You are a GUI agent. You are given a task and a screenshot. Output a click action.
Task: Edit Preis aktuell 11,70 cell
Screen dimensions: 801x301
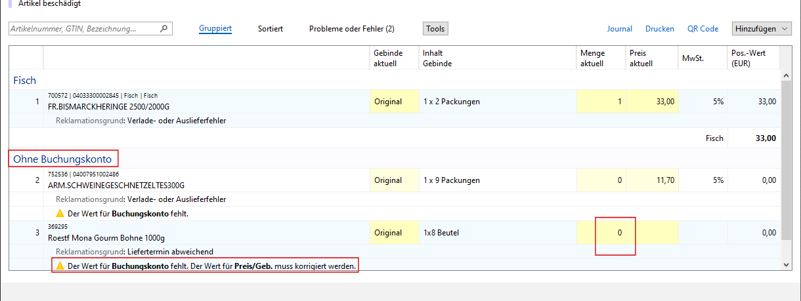(x=652, y=180)
